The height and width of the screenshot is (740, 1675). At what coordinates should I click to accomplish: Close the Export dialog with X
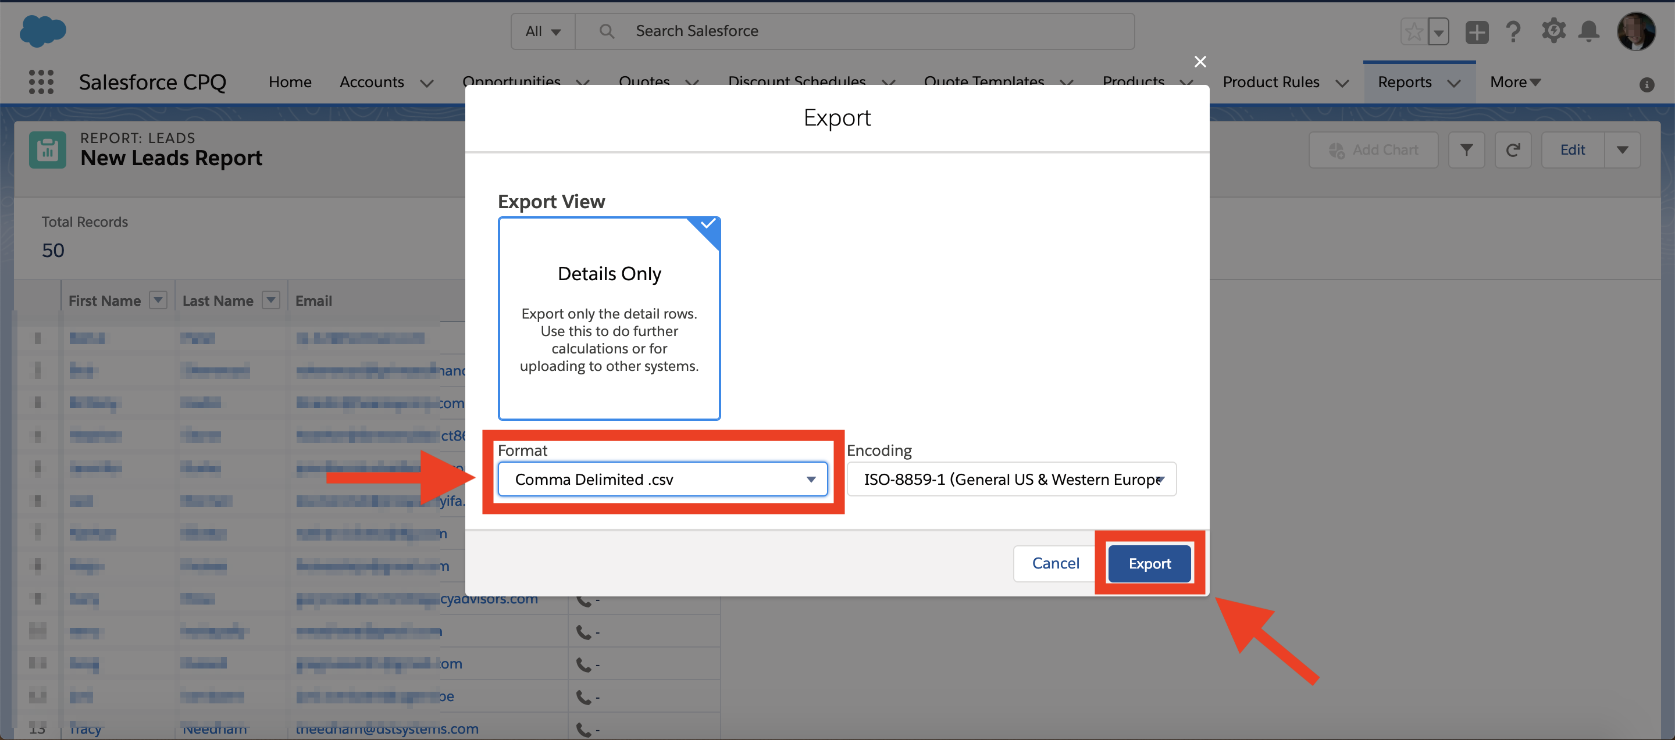[x=1200, y=61]
